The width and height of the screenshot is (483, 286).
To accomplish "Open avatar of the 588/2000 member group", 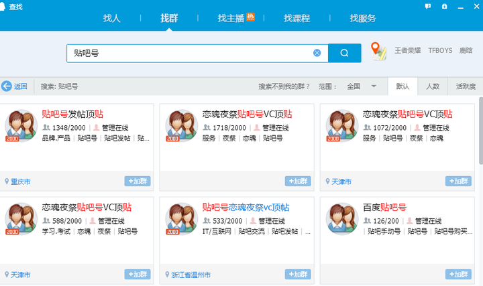I will 21,219.
